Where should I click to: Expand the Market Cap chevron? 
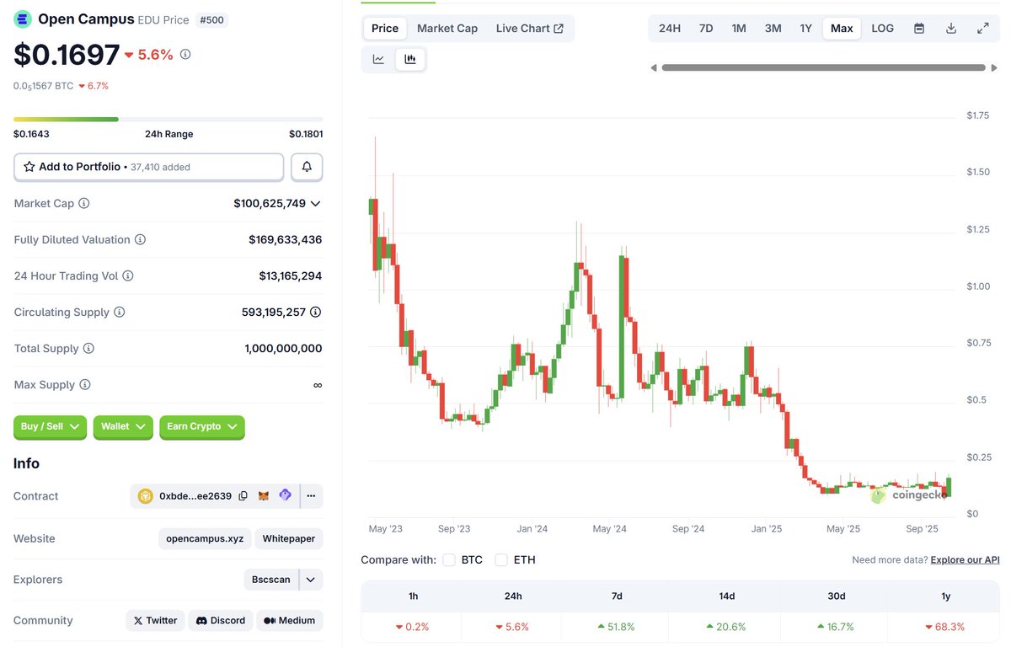click(315, 204)
